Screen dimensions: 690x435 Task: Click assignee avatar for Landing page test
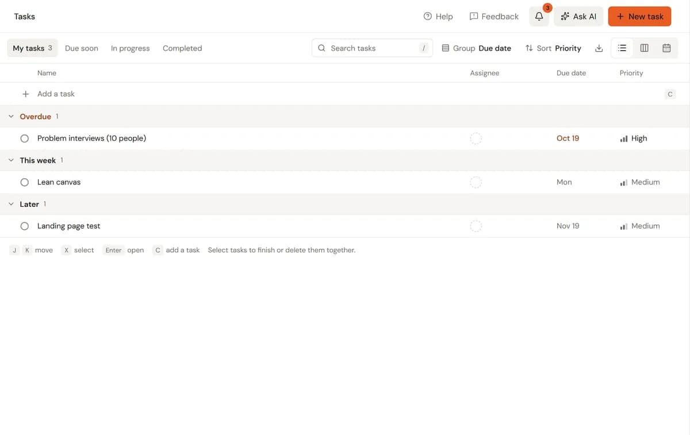476,226
